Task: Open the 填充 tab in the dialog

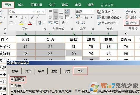Action: point(67,71)
